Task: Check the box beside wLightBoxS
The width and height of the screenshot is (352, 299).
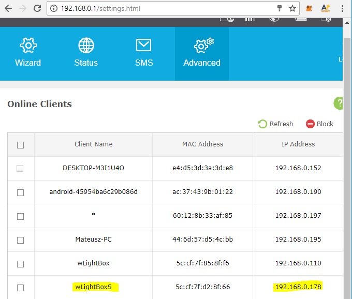Action: (x=21, y=288)
